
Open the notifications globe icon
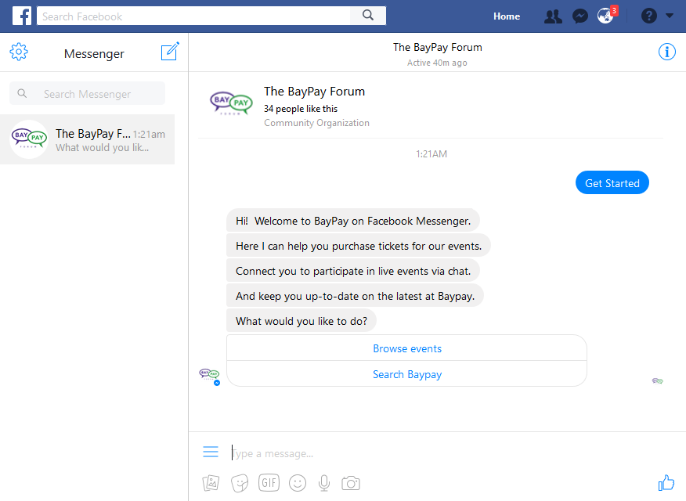pos(605,16)
